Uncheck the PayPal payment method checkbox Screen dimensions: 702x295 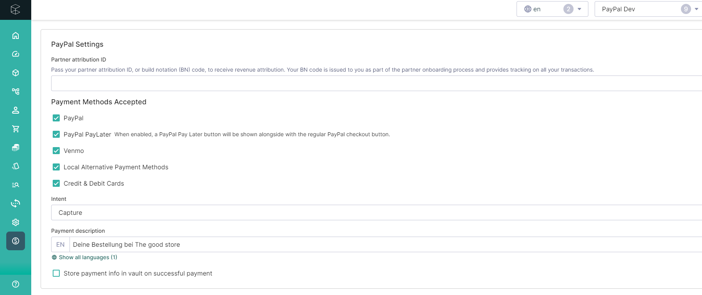pyautogui.click(x=56, y=118)
